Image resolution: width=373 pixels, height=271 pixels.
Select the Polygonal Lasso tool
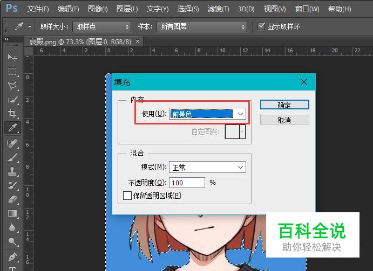[12, 86]
